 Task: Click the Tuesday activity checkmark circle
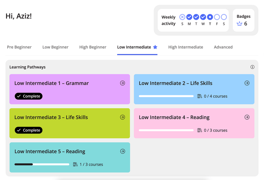point(196,17)
